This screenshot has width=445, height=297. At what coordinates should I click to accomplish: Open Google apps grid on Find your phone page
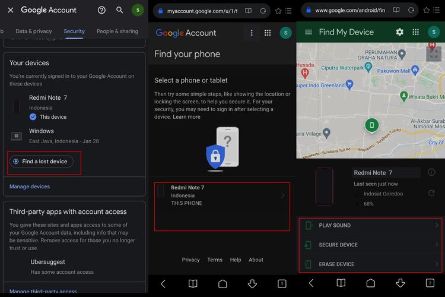(268, 33)
